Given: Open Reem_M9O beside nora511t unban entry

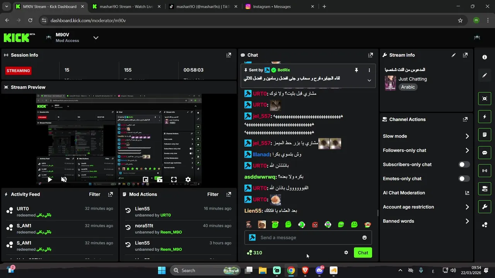Looking at the screenshot, I should point(171,232).
